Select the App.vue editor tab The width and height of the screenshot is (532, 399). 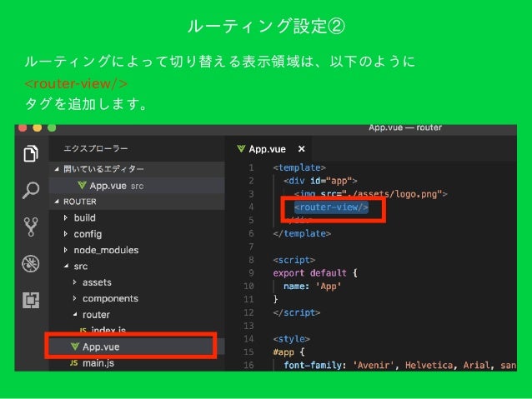pos(268,149)
